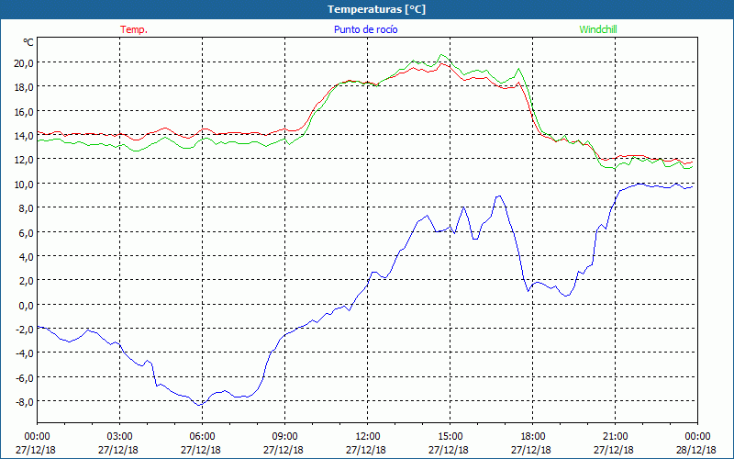Click the 4,0 y-axis value
Image resolution: width=734 pixels, height=459 pixels.
pyautogui.click(x=27, y=257)
